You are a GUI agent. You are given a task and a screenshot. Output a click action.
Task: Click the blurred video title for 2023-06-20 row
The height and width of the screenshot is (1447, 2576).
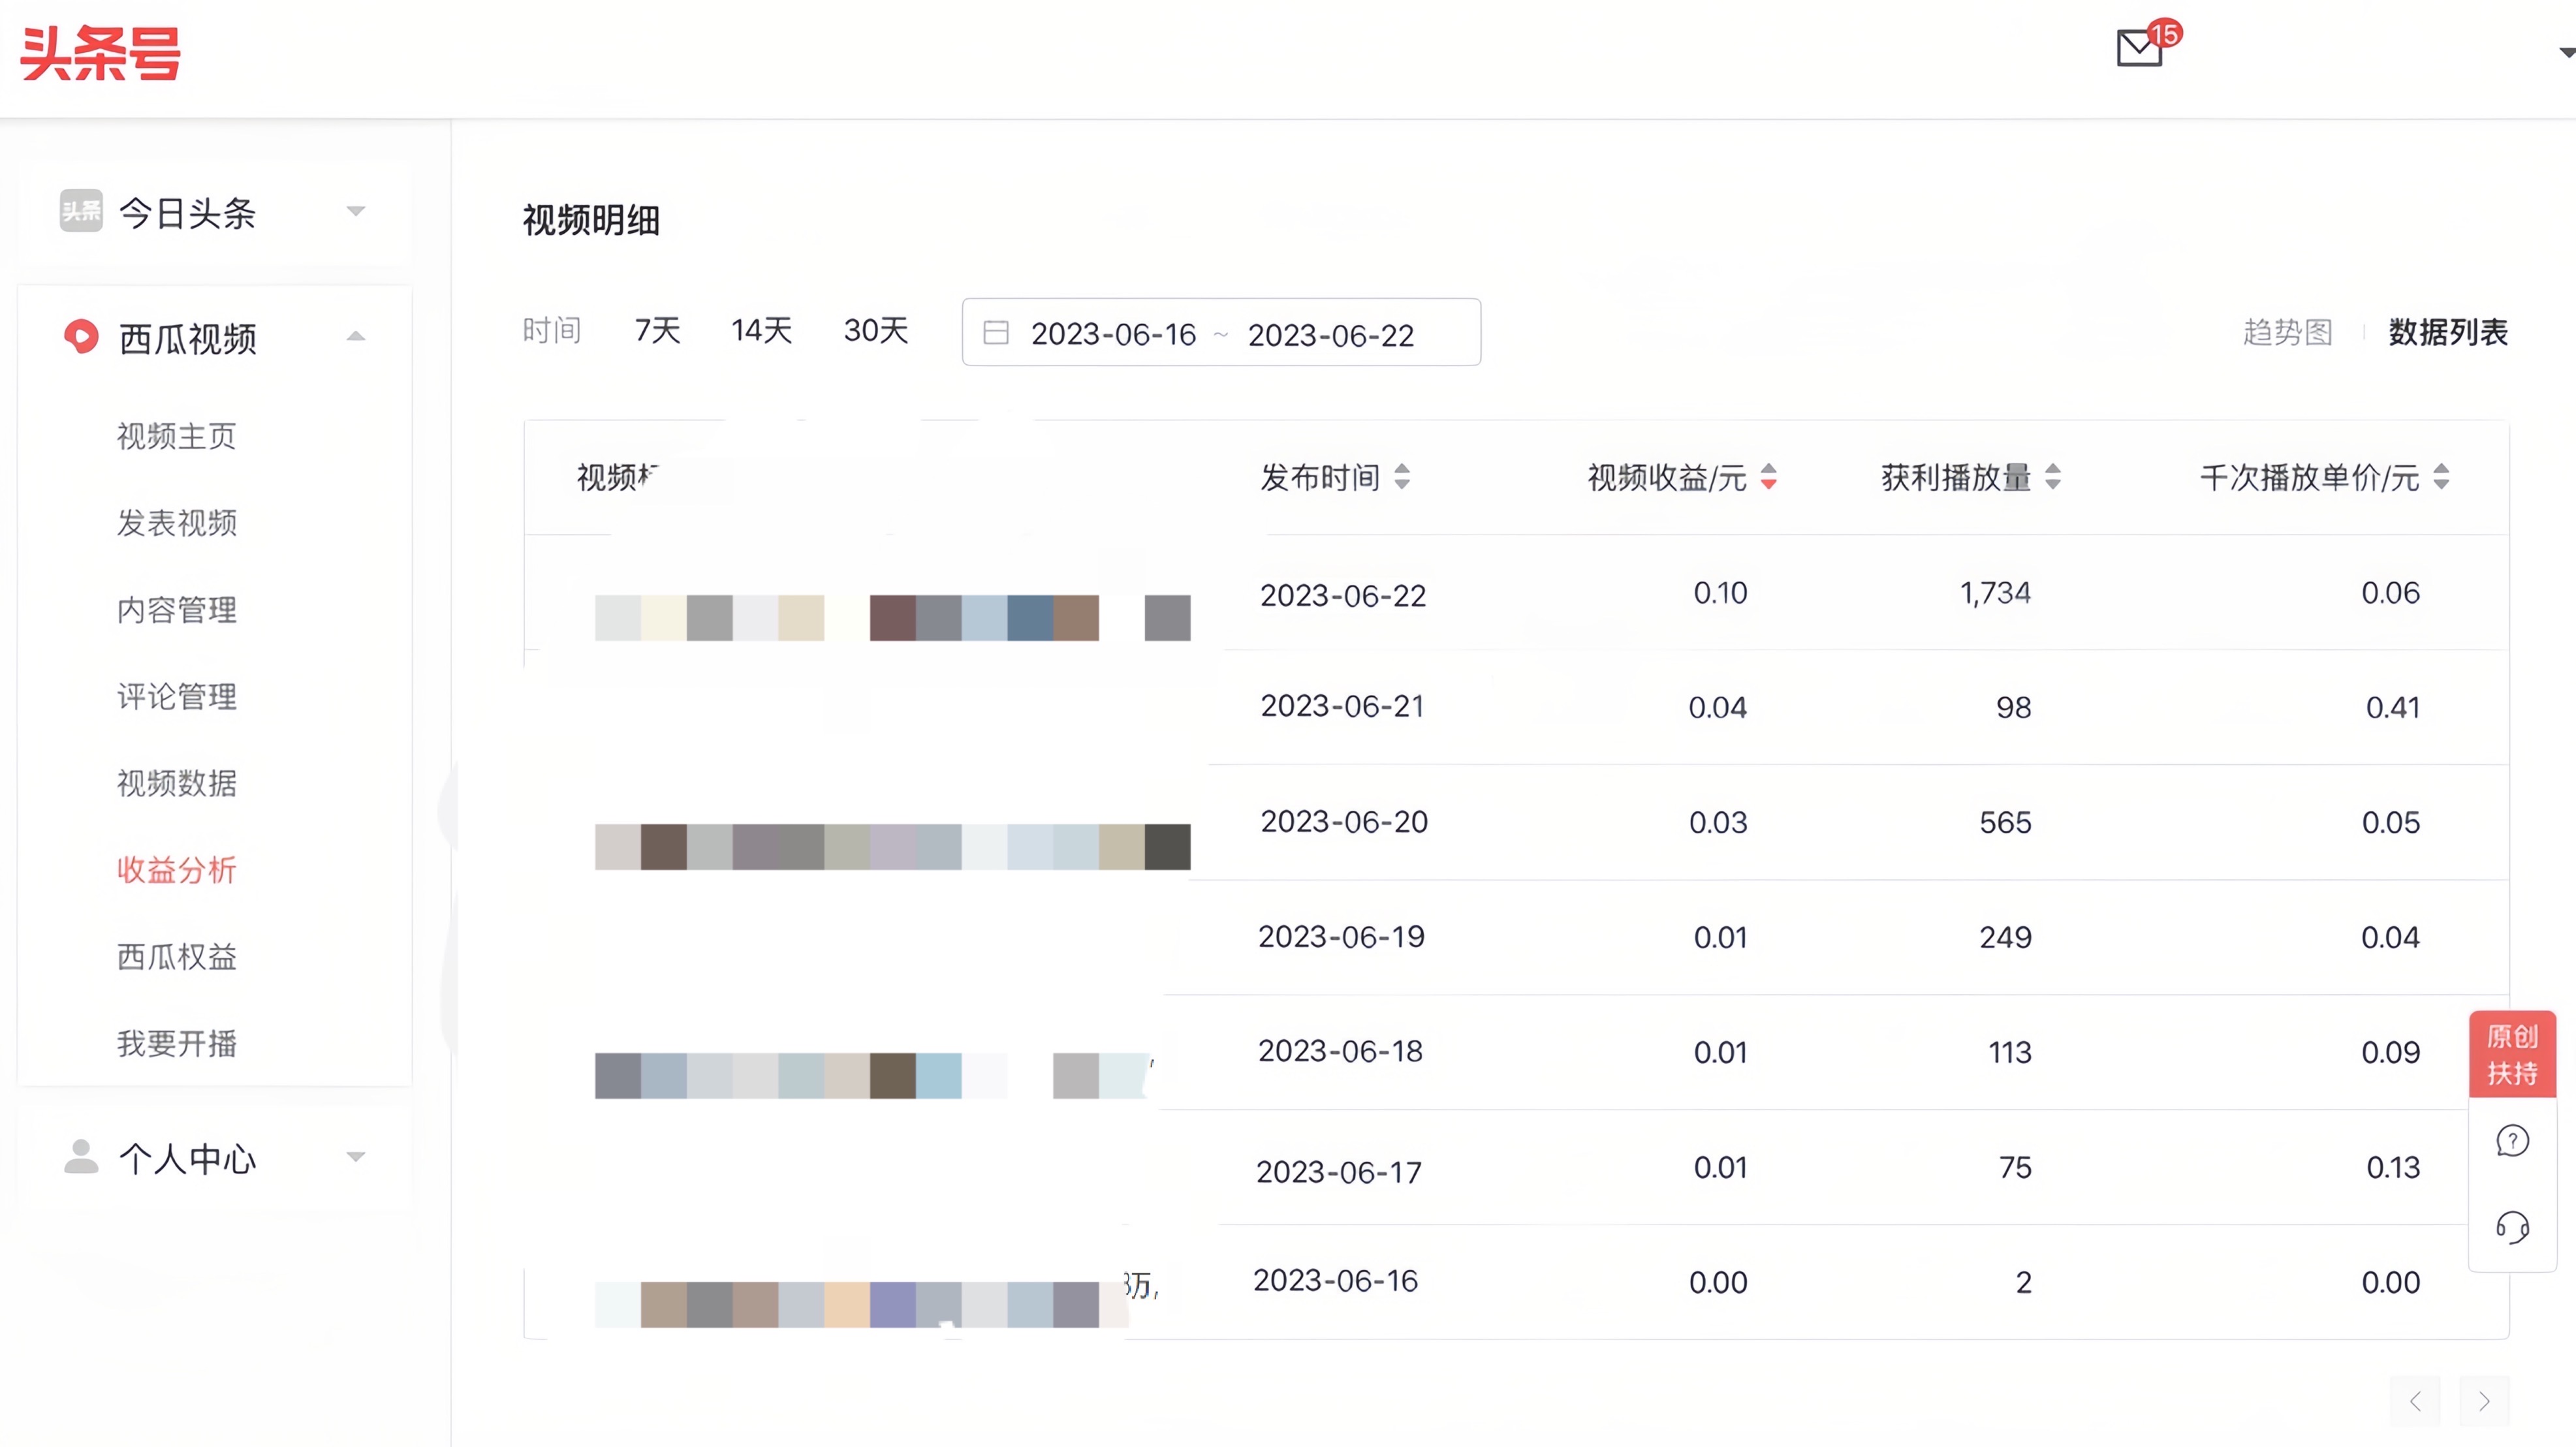893,847
